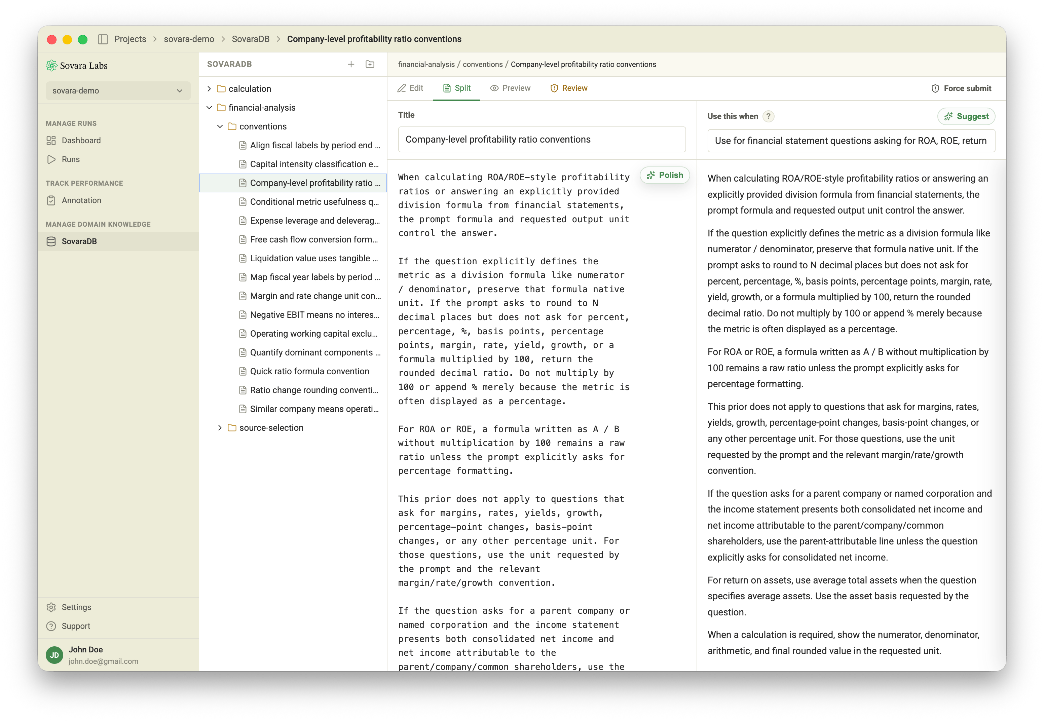Click the Suggest button
Image resolution: width=1044 pixels, height=721 pixels.
966,117
